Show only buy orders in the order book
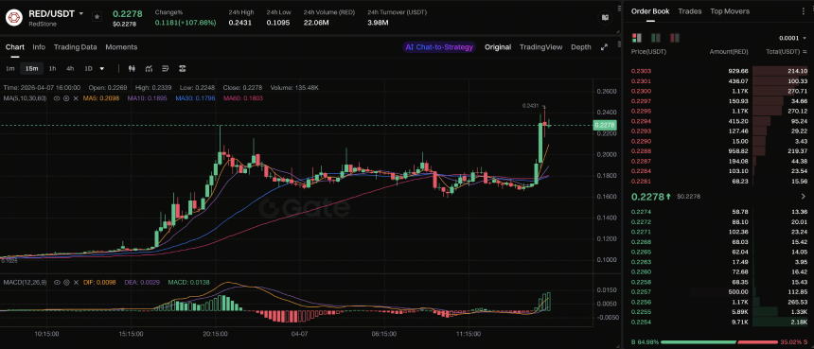 656,38
